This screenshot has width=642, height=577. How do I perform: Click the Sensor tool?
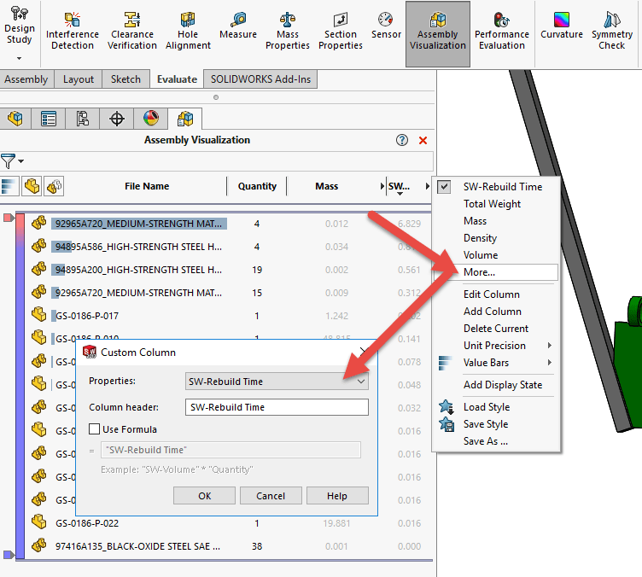click(386, 26)
